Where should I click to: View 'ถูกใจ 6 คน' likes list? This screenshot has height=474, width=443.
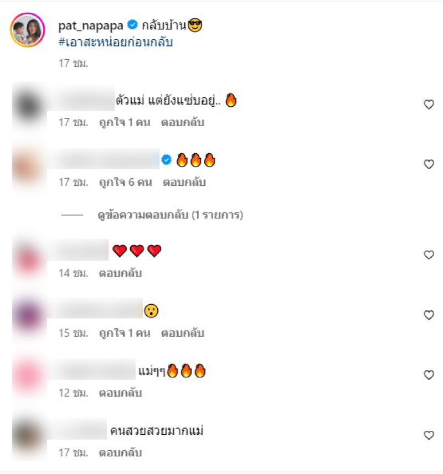tap(126, 183)
